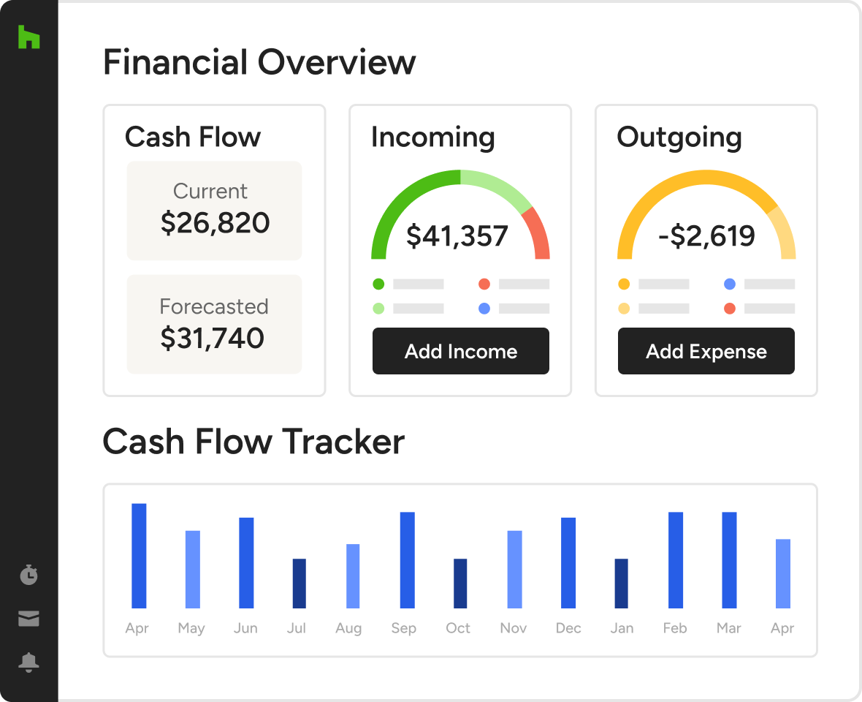Click the December bar in the chart
The height and width of the screenshot is (702, 862).
568,562
